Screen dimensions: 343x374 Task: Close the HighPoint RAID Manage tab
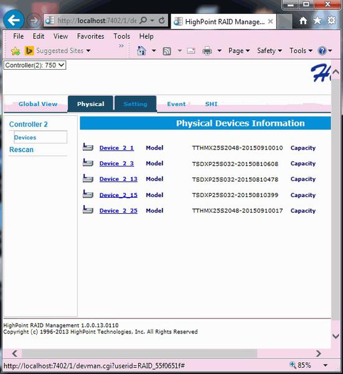pyautogui.click(x=270, y=21)
